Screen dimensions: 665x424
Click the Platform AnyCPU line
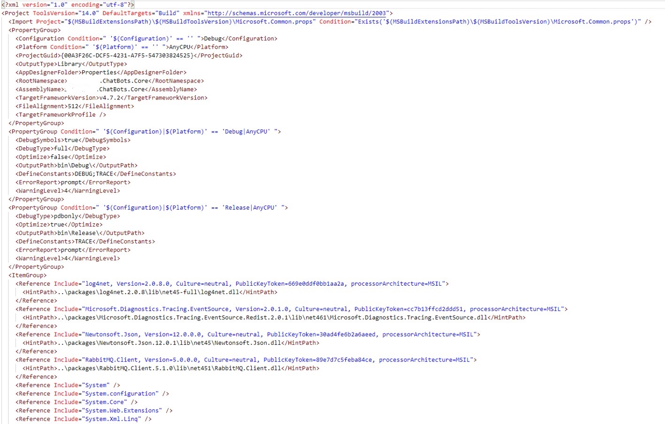pos(122,47)
